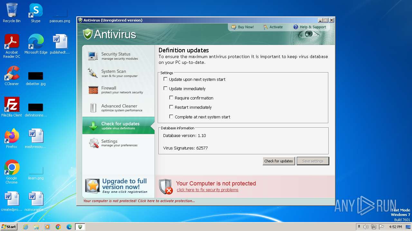412x231 pixels.
Task: Enable Update upon next system start
Action: (165, 79)
